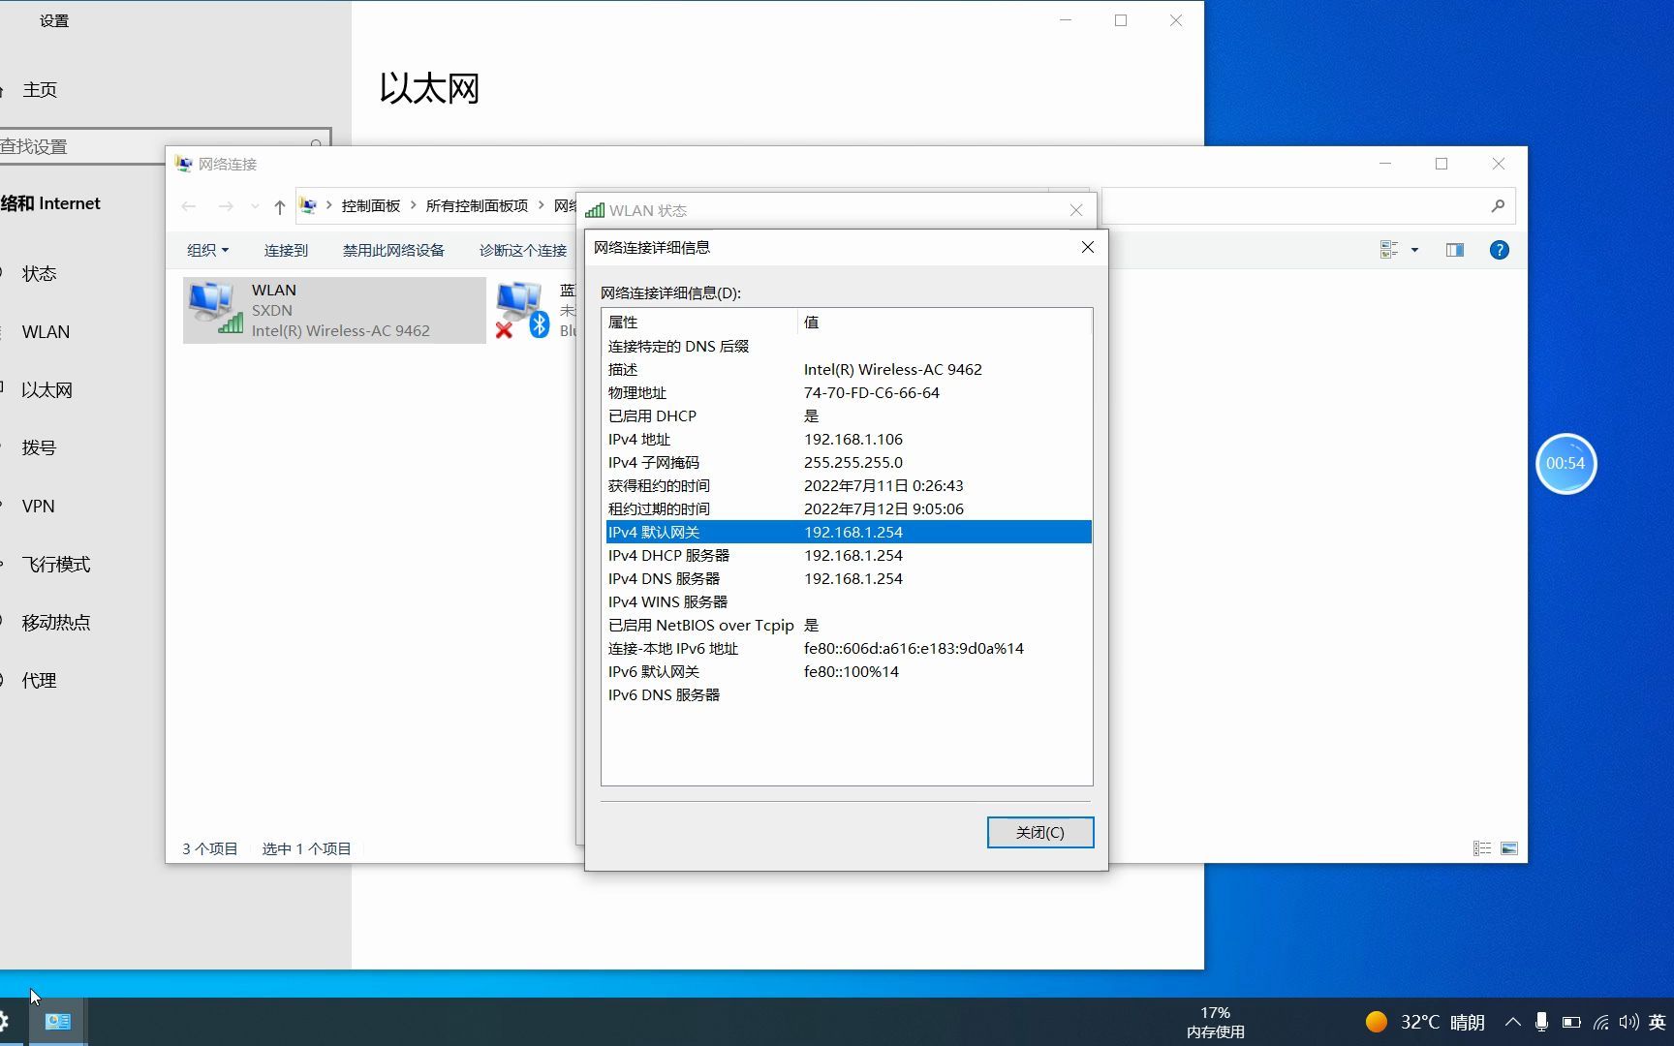The height and width of the screenshot is (1046, 1674).
Task: Switch to details view icon in status bar
Action: (x=1482, y=848)
